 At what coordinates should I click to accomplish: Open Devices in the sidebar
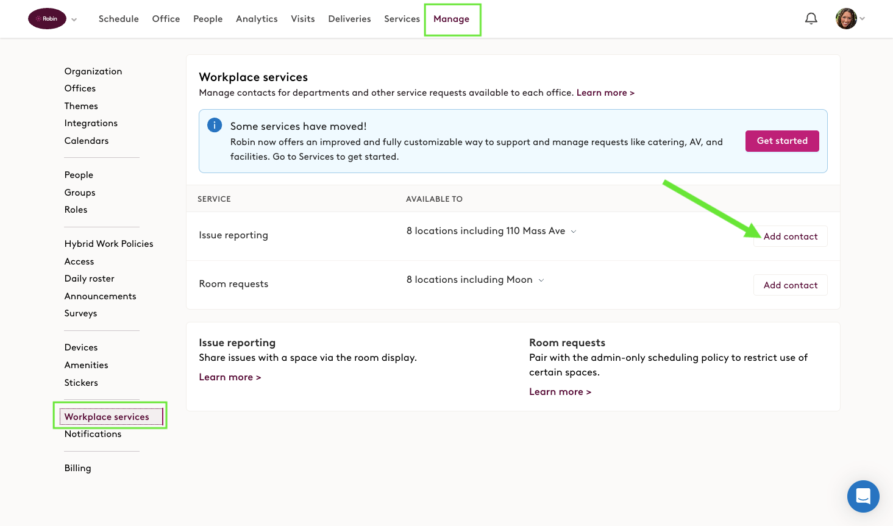pos(81,347)
